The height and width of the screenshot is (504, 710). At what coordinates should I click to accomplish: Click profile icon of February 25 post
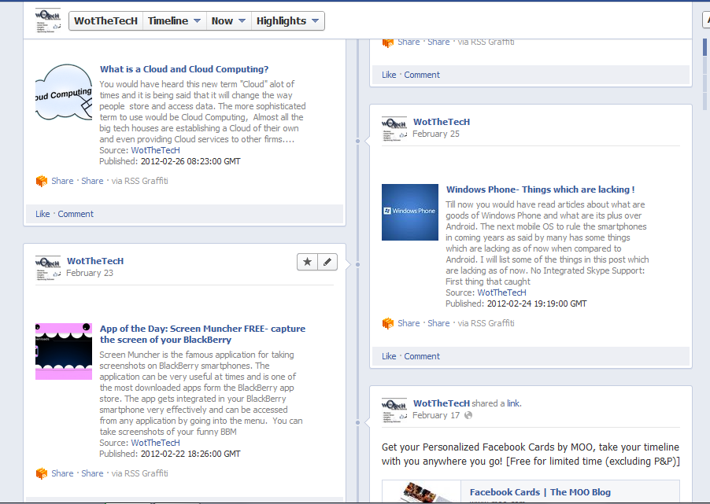[x=394, y=129]
